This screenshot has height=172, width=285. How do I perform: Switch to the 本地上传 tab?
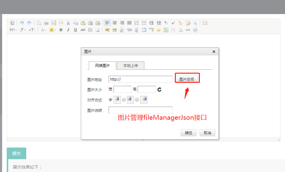(x=131, y=66)
